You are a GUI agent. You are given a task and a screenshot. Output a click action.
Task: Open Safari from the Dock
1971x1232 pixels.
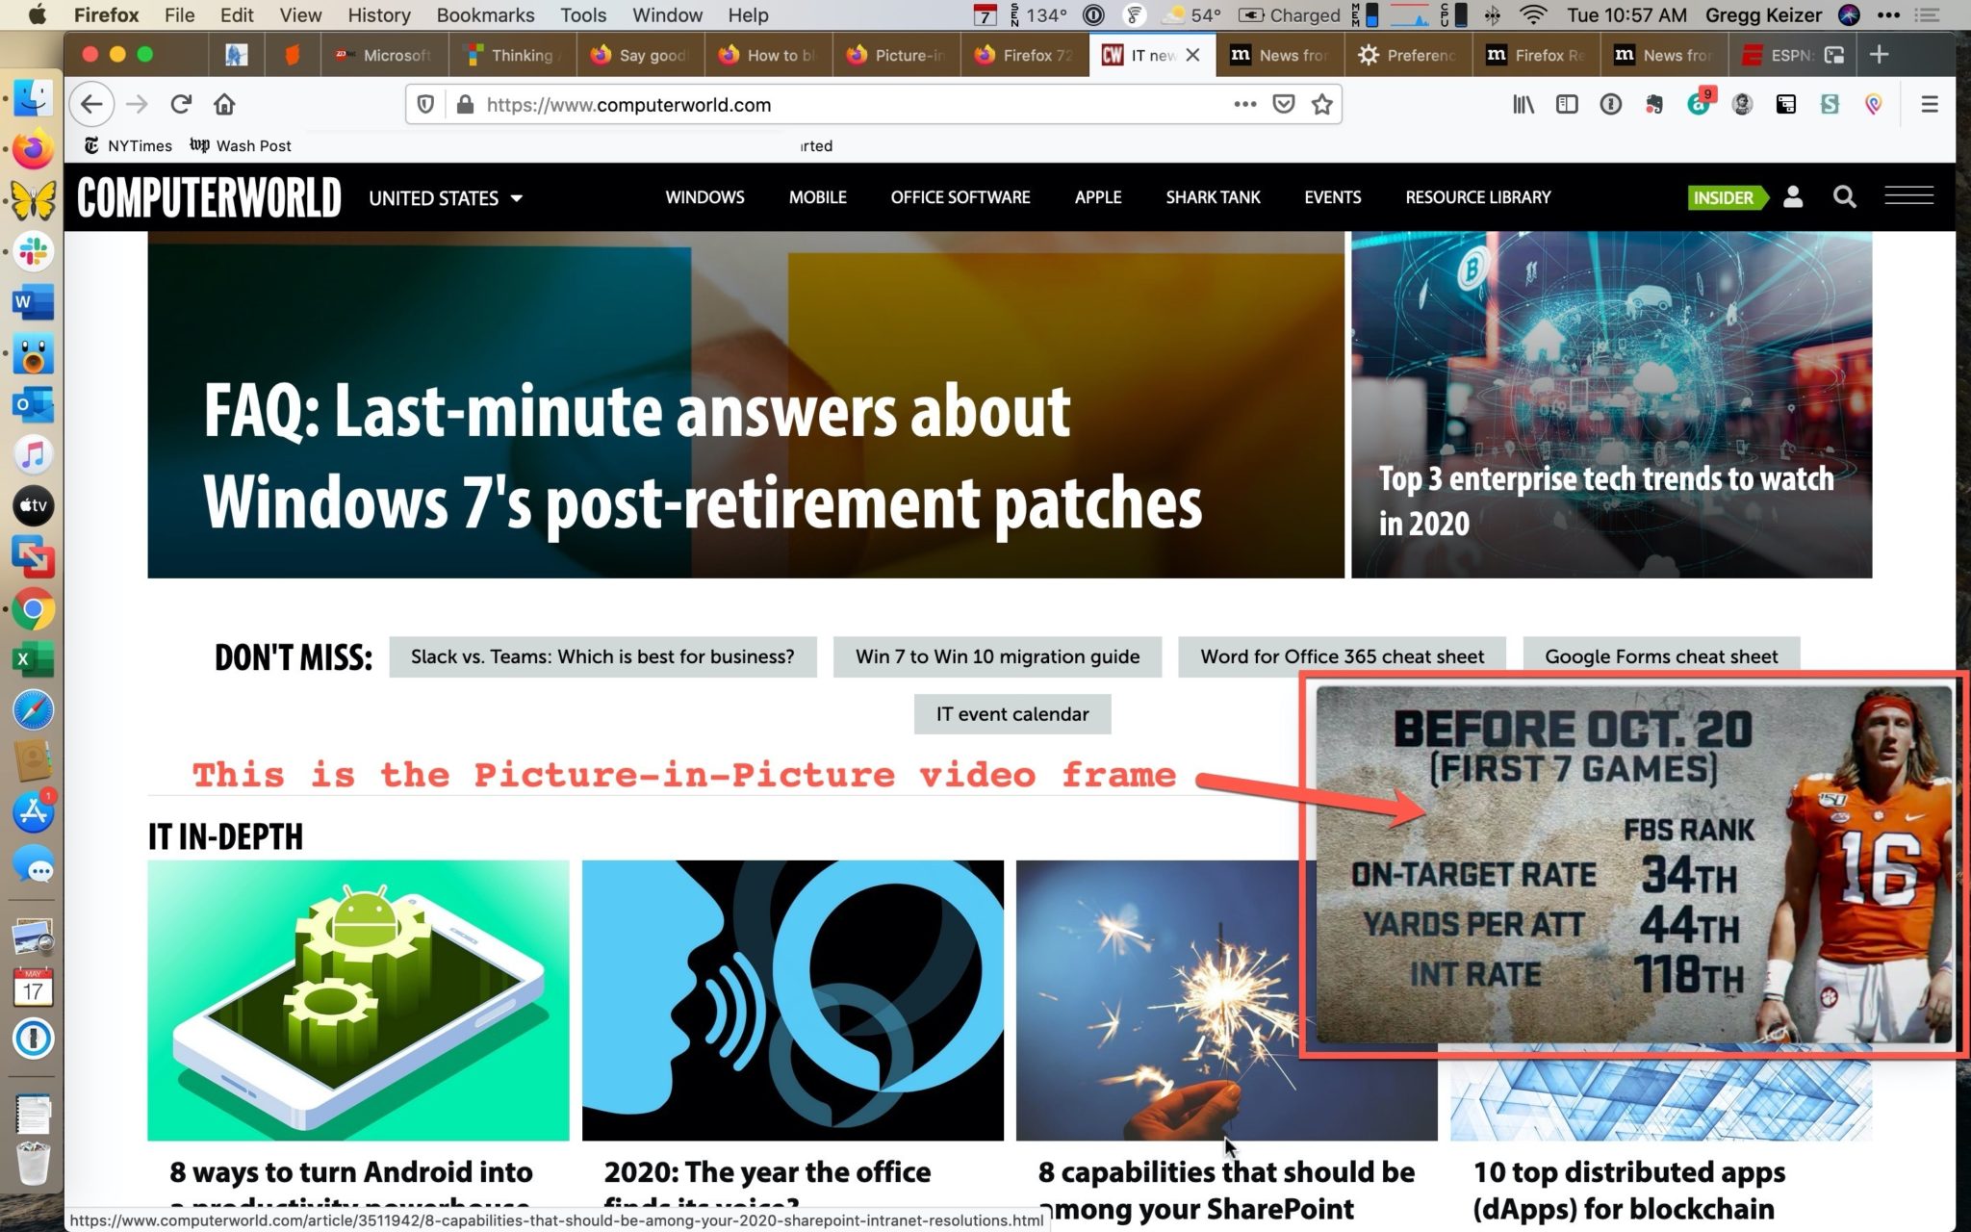[x=33, y=711]
